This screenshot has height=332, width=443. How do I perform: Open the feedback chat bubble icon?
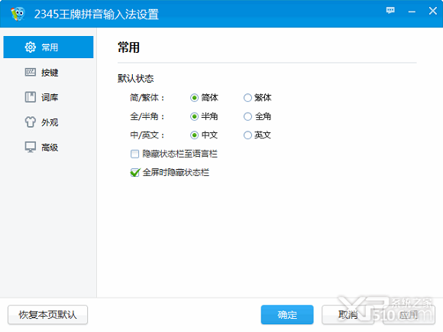[x=390, y=11]
